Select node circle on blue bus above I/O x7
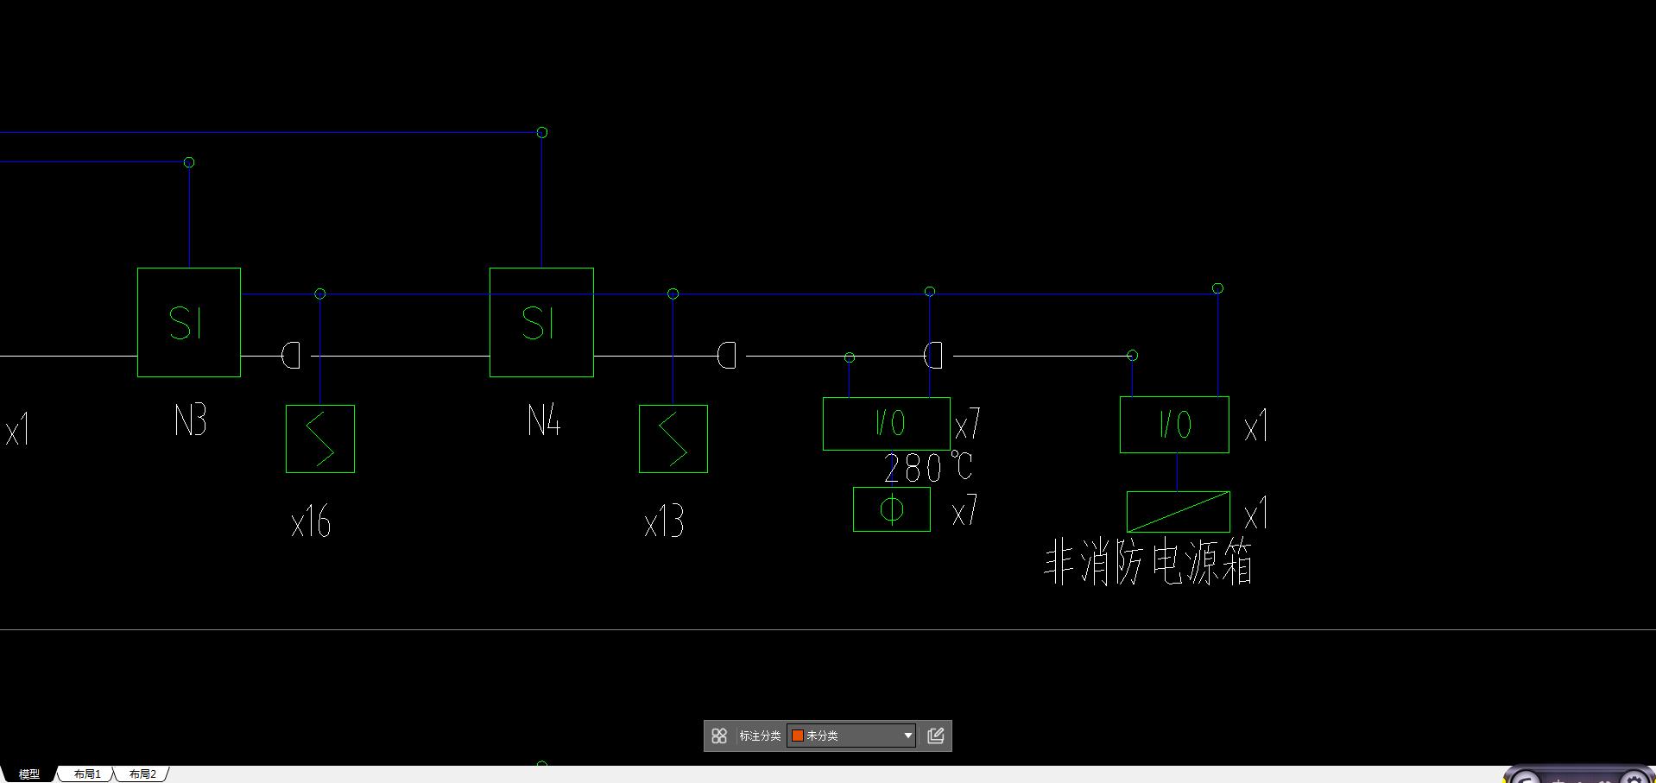This screenshot has width=1656, height=783. [930, 292]
